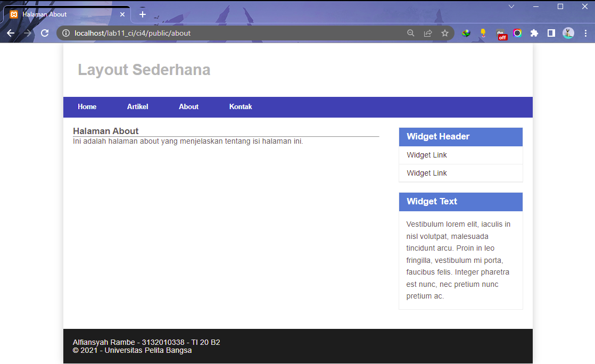Open the 'Artikel' navigation item
595x364 pixels.
(137, 106)
